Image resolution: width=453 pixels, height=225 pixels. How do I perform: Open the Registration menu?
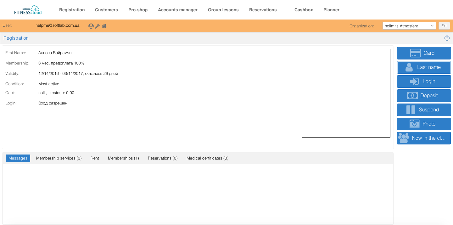click(x=72, y=10)
